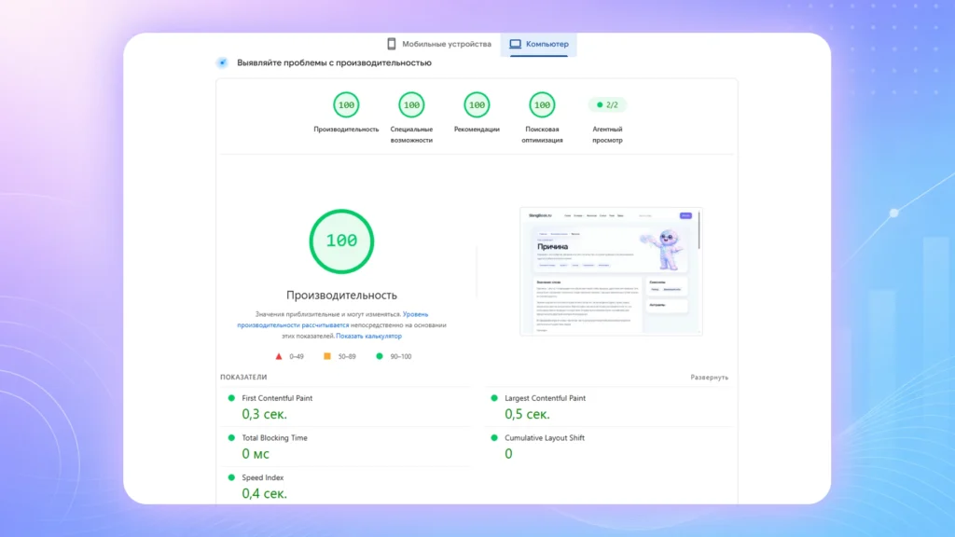The image size is (955, 537).
Task: Click the red triangle 0–49 legend icon
Action: (x=279, y=357)
